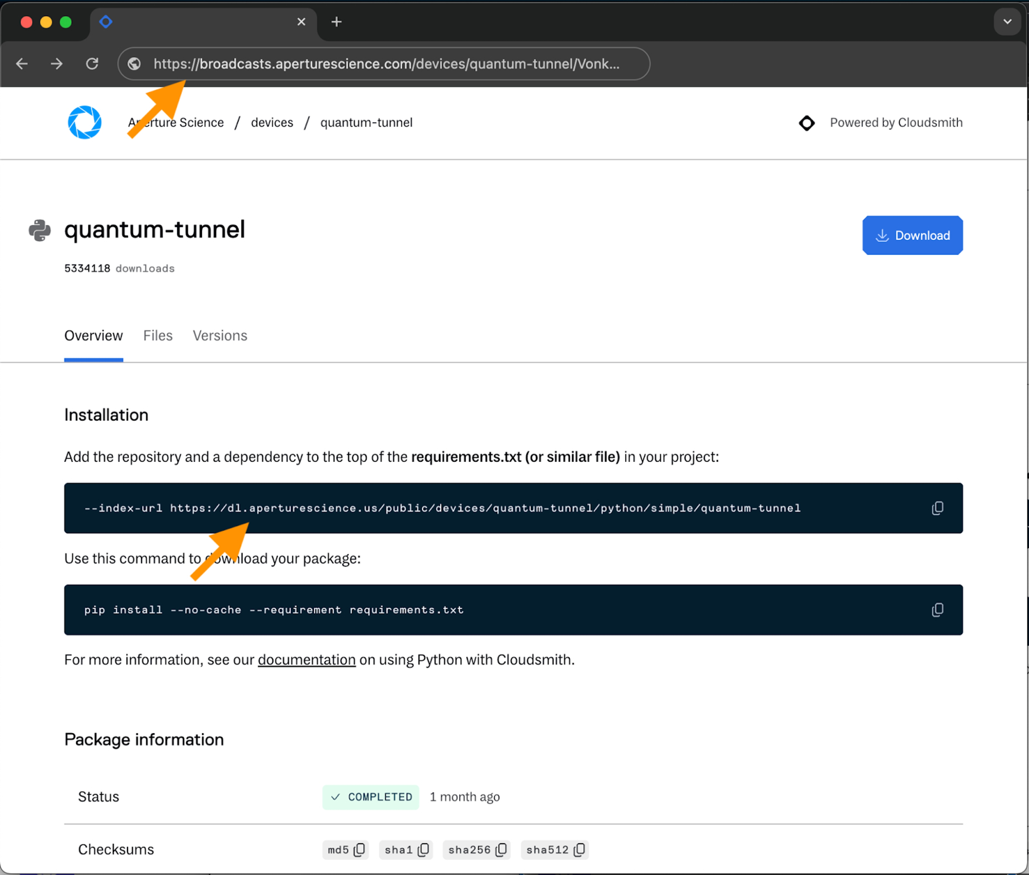Click the Cloudsmith diamond logo icon
This screenshot has width=1029, height=875.
tap(807, 122)
